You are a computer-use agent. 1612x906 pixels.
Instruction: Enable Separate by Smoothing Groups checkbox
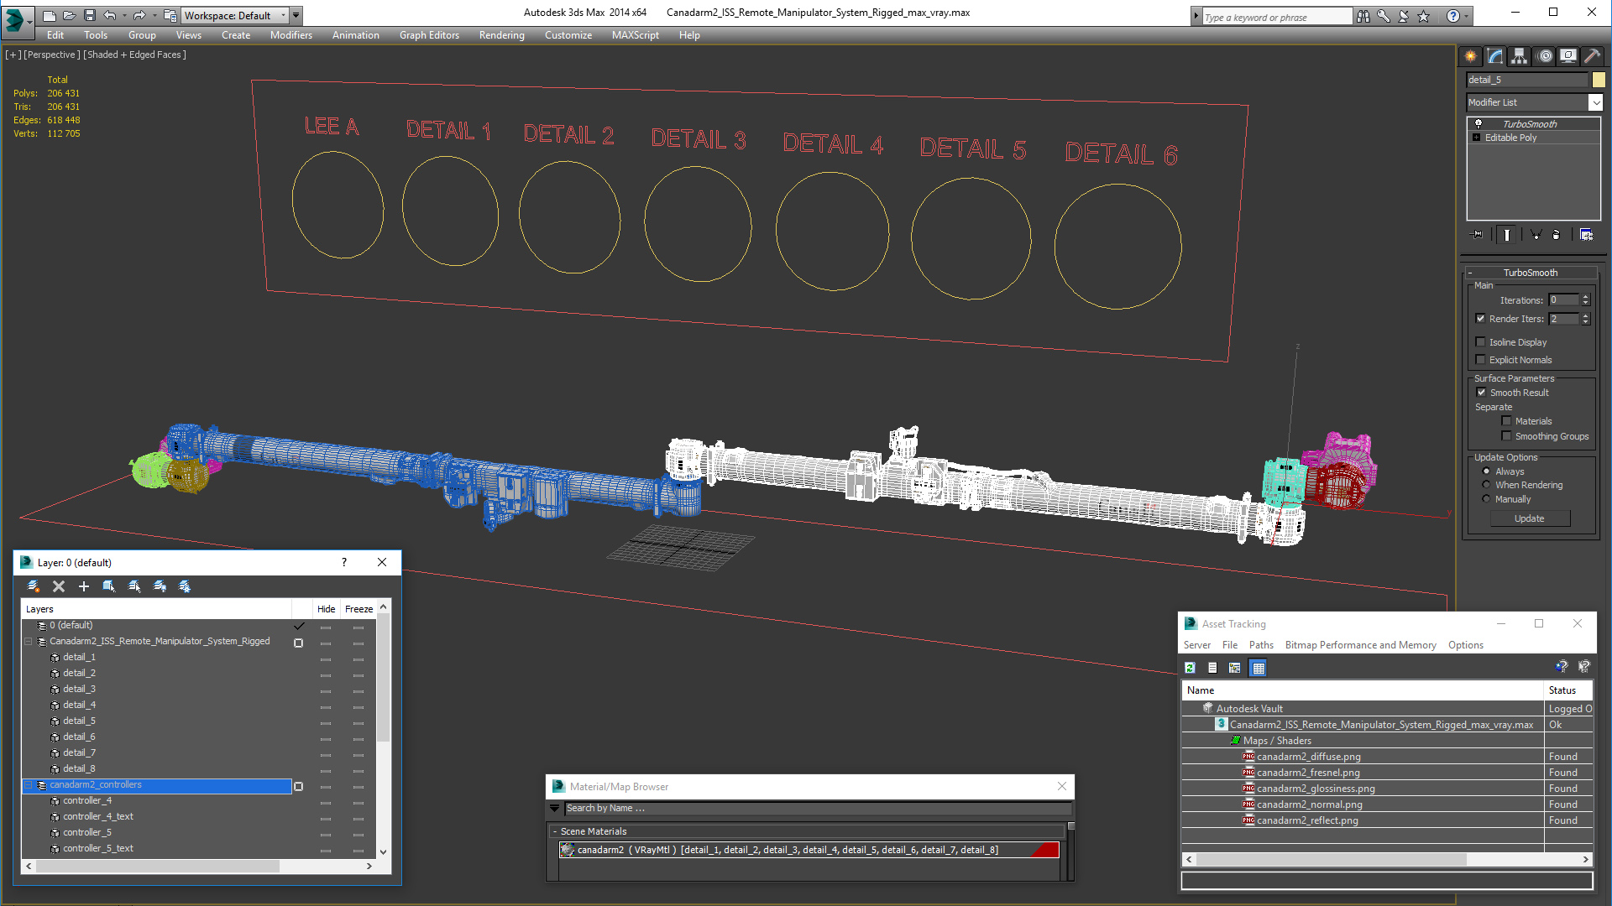1507,436
